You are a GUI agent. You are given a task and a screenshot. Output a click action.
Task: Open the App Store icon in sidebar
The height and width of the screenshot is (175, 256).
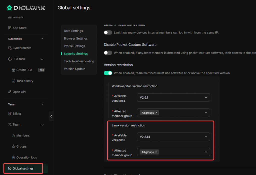10,28
